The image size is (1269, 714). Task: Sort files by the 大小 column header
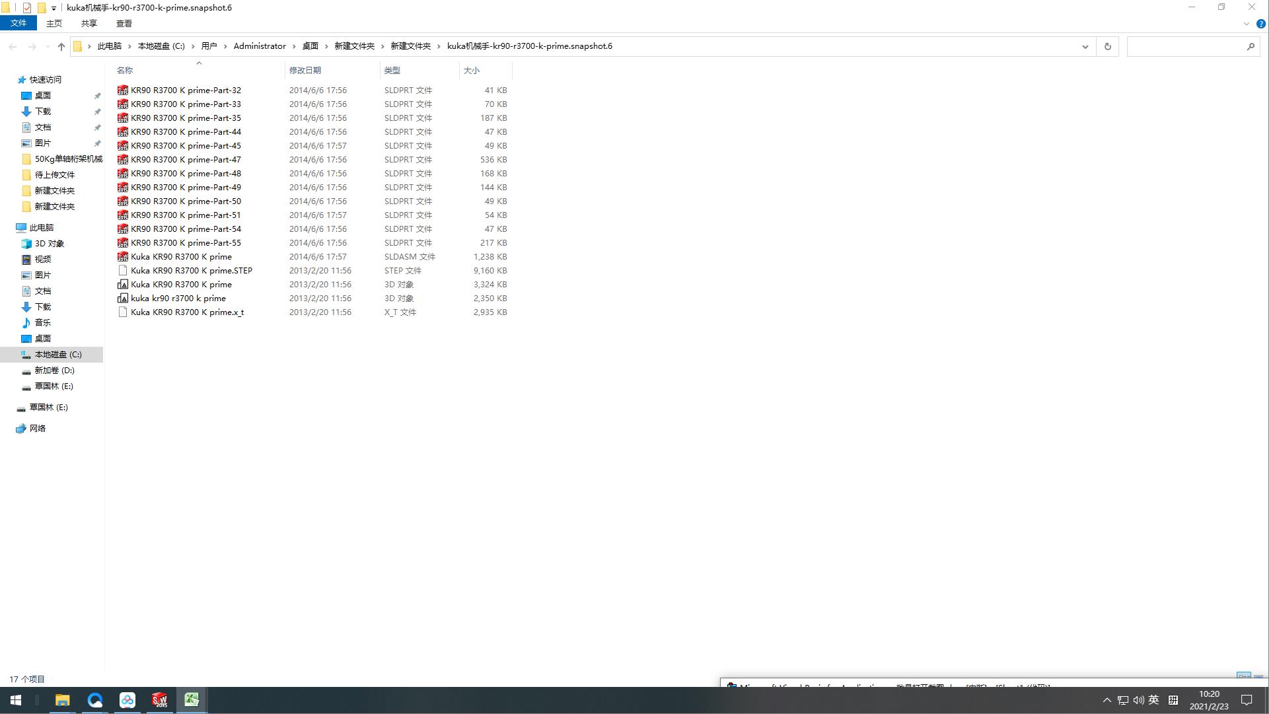[x=472, y=70]
